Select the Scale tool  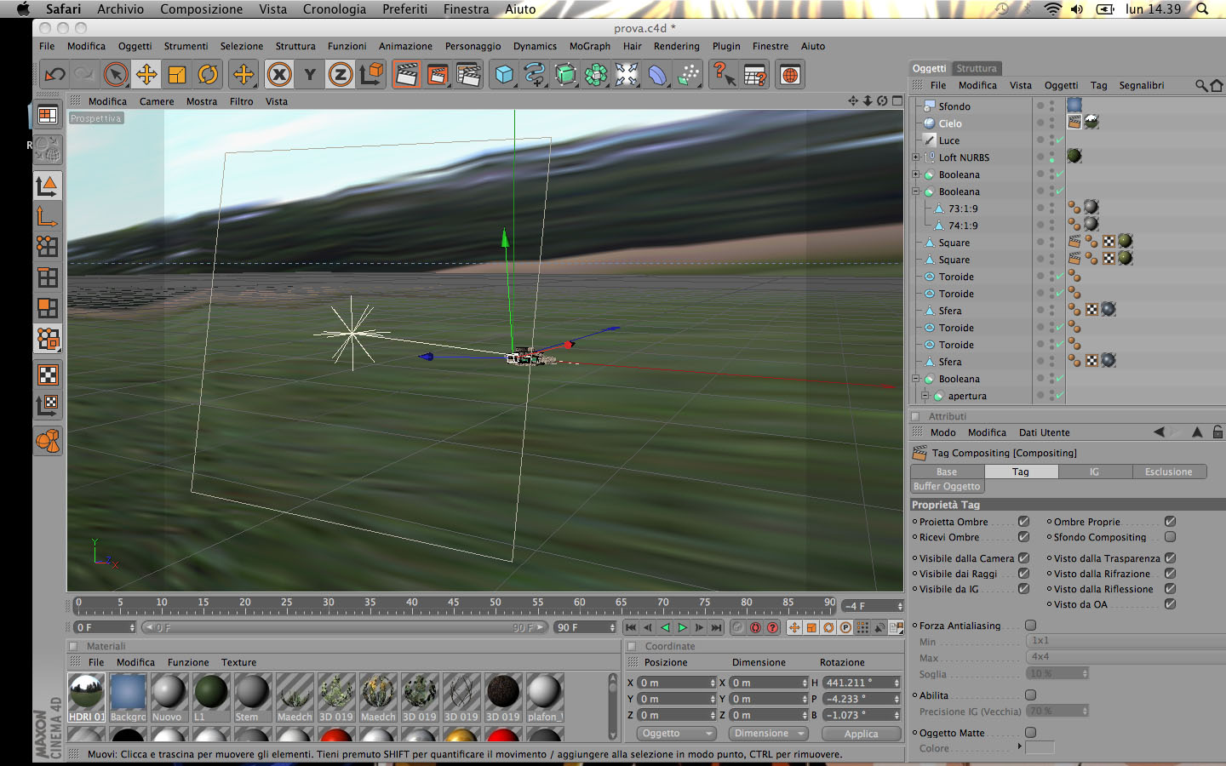click(x=177, y=75)
